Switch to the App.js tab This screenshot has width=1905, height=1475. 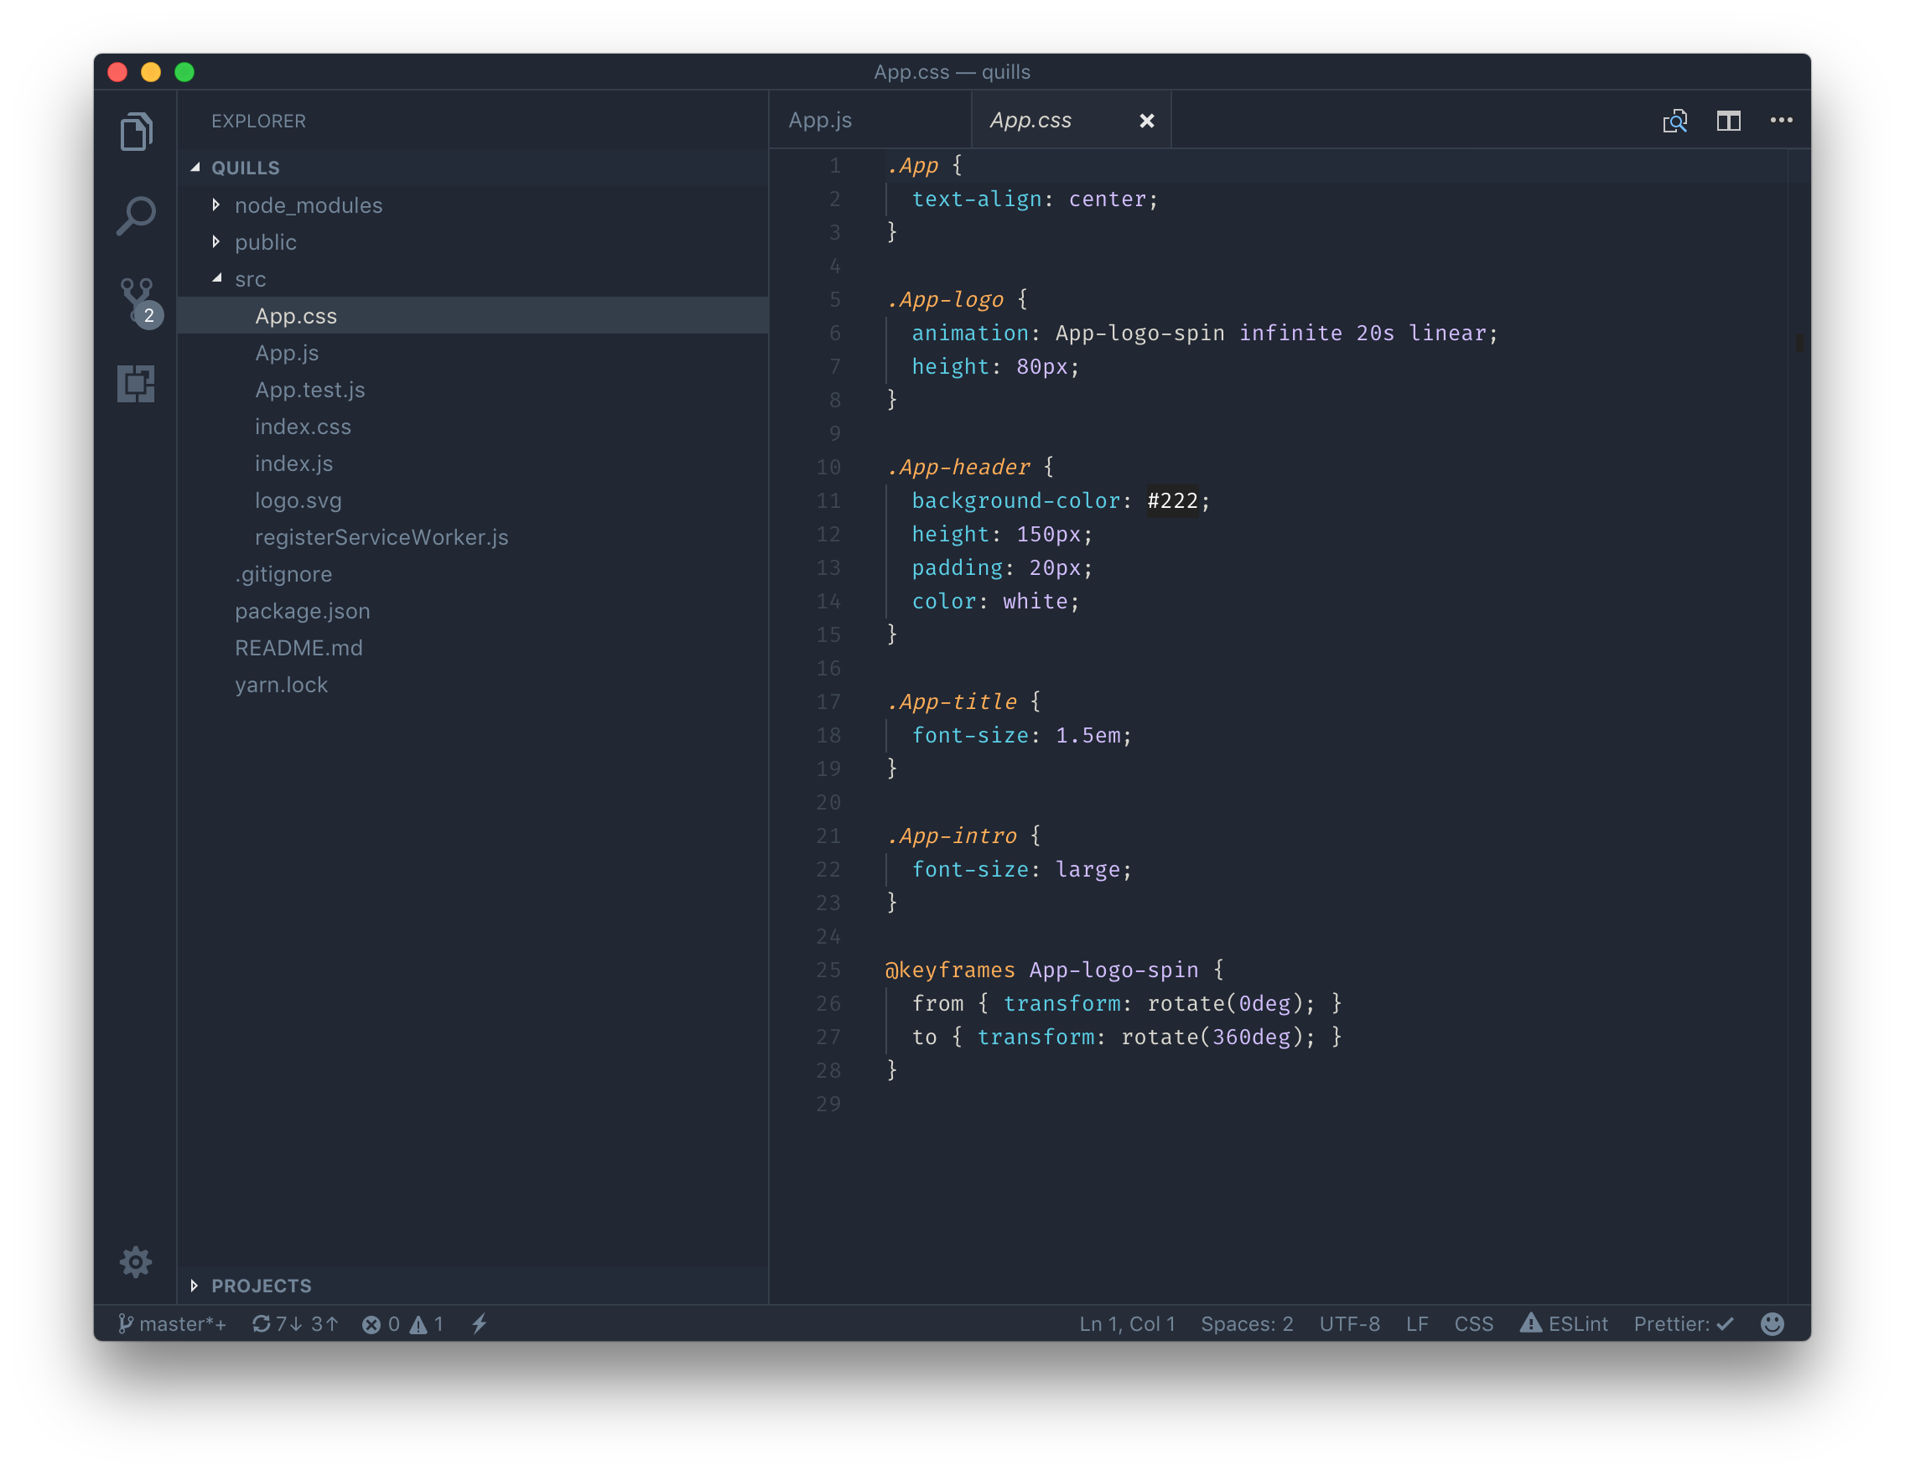point(820,121)
